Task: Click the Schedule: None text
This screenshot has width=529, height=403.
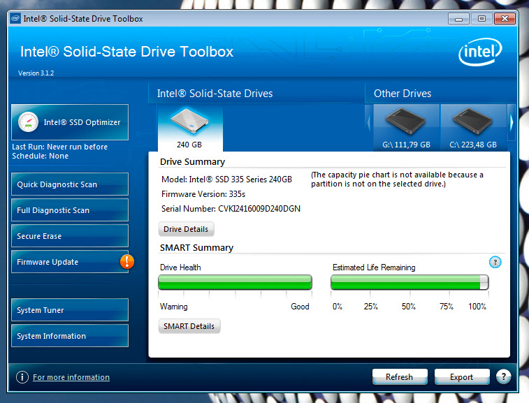Action: (40, 156)
